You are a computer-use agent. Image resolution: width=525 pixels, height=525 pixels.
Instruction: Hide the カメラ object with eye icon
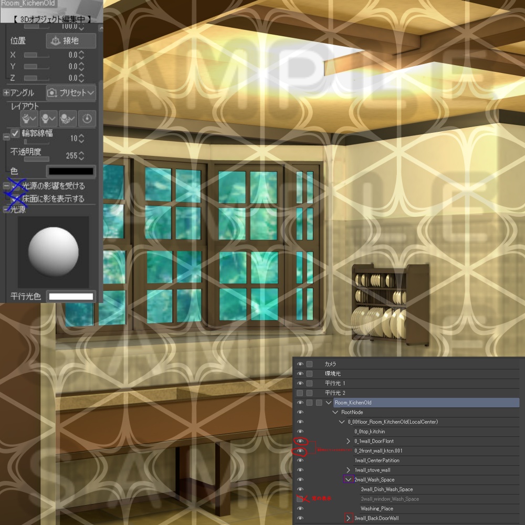[x=300, y=364]
